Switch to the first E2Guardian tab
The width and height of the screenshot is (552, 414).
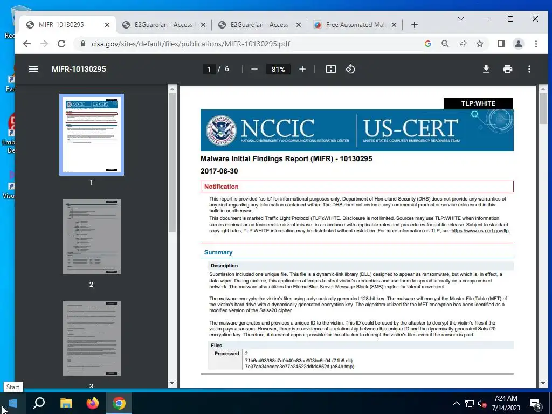pyautogui.click(x=163, y=25)
